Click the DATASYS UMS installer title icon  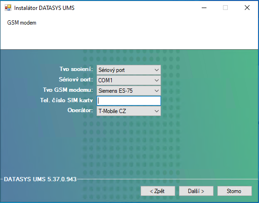point(8,8)
